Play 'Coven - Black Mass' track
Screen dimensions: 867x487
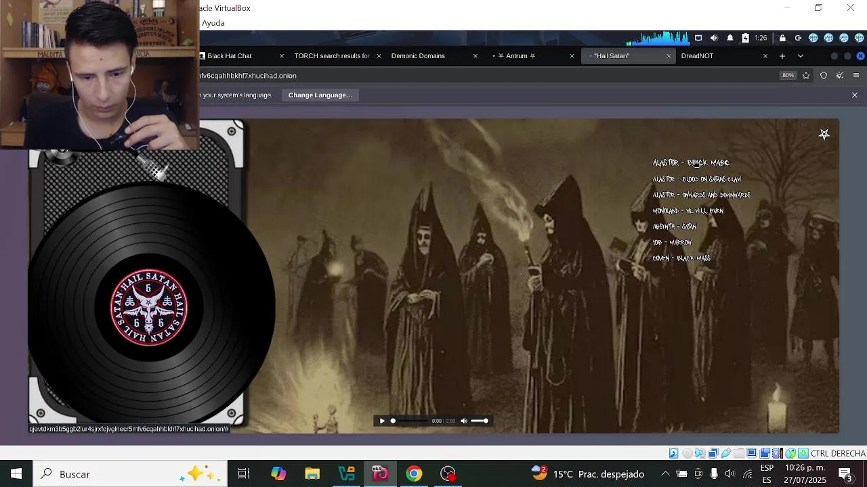681,258
